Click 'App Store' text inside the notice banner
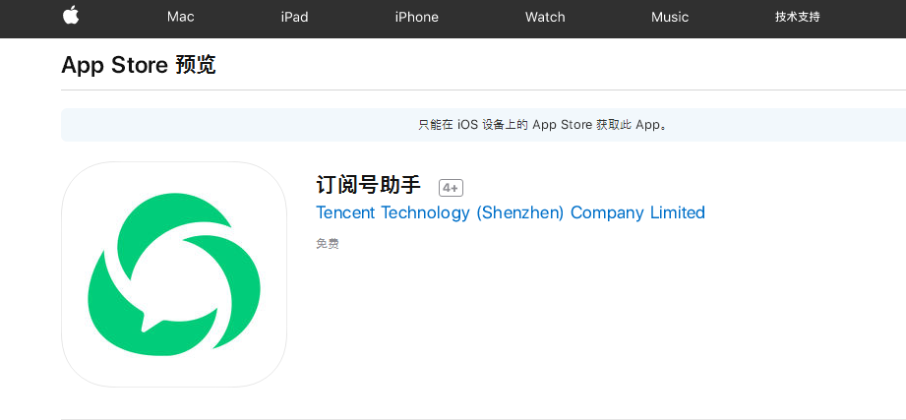Viewport: 906px width, 420px height. click(x=563, y=125)
